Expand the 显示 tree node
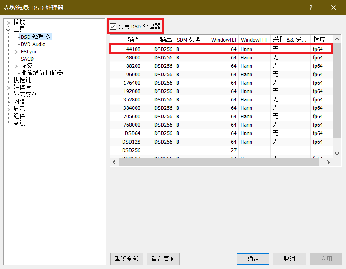The height and width of the screenshot is (269, 346). (8, 109)
